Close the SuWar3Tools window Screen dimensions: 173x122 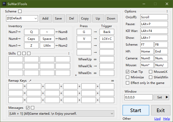point(167,4)
